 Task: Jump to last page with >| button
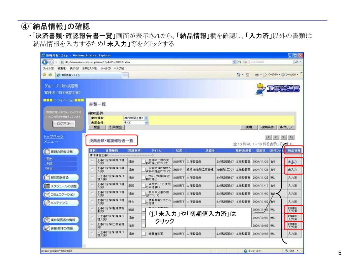(x=291, y=137)
